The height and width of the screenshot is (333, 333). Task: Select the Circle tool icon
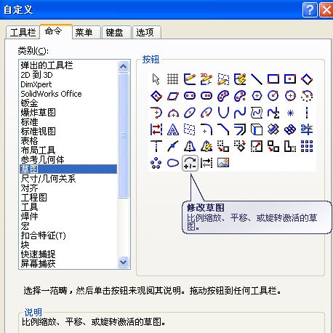[273, 96]
